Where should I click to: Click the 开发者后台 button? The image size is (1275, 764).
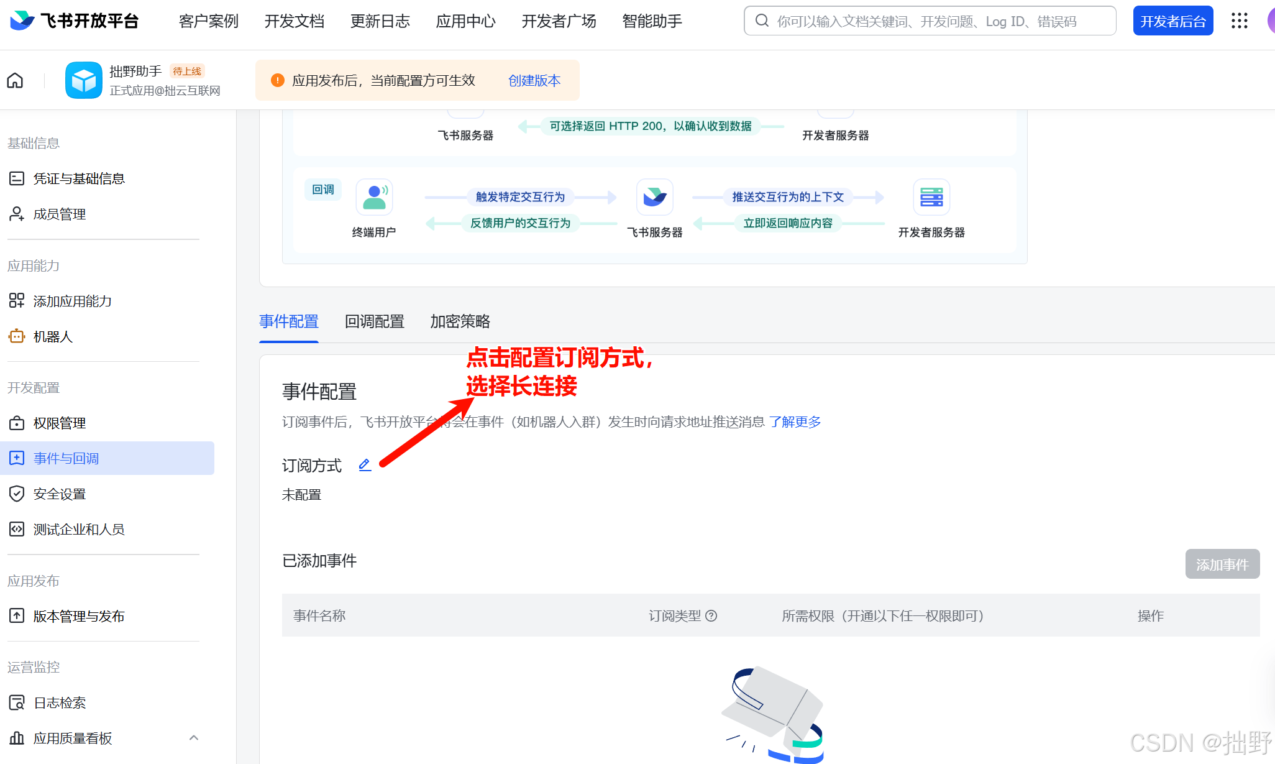1172,21
